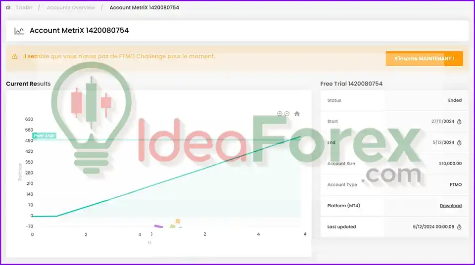Click the clock icon next to Last updated
Screen dimensions: 475x265
[x=459, y=227]
